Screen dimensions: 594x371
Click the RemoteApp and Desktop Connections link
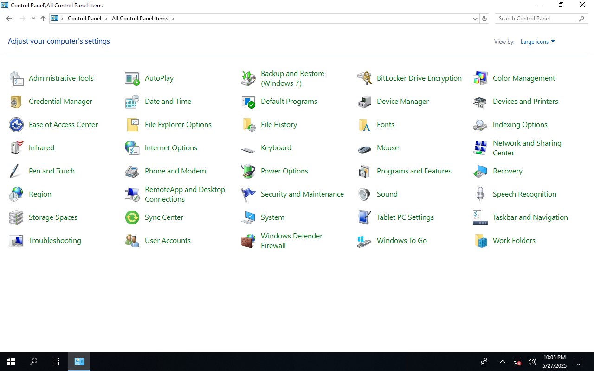coord(185,194)
